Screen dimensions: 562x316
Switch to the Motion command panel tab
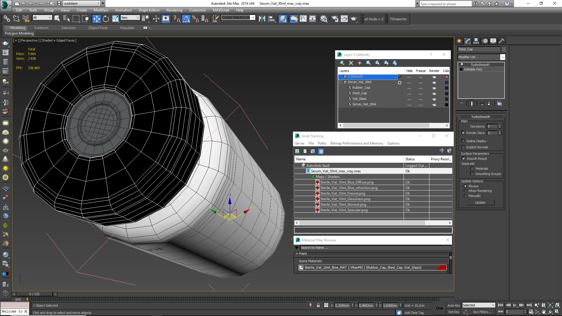click(485, 41)
